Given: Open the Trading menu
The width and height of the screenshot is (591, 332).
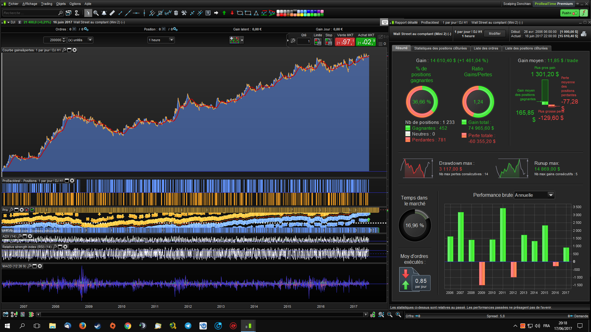Looking at the screenshot, I should coord(46,4).
